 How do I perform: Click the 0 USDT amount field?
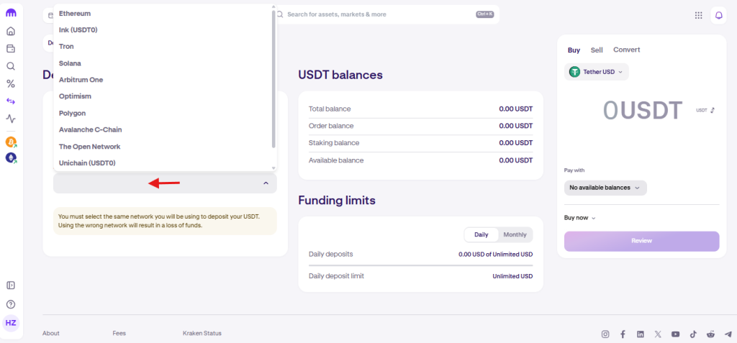[642, 111]
